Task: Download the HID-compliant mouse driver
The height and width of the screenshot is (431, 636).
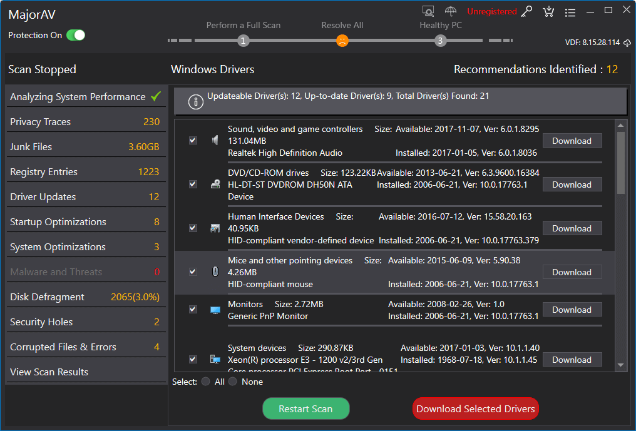Action: click(x=572, y=272)
